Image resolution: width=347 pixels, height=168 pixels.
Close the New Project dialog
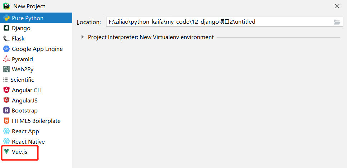tap(337, 6)
